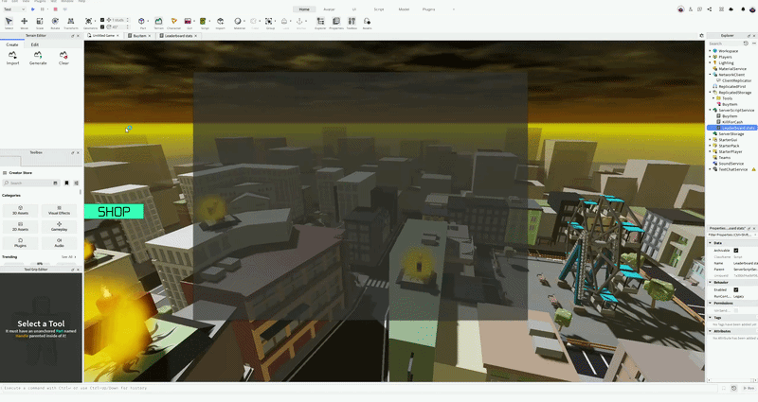This screenshot has height=402, width=758.
Task: Toggle the Enabled property checkbox
Action: pyautogui.click(x=736, y=289)
